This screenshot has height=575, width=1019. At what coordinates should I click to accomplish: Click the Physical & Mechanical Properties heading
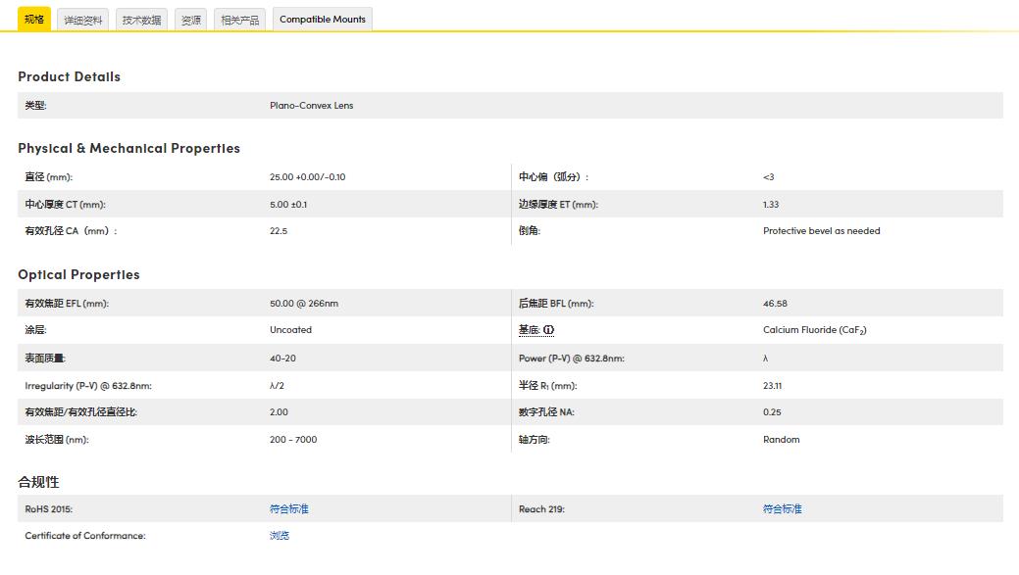(x=128, y=148)
